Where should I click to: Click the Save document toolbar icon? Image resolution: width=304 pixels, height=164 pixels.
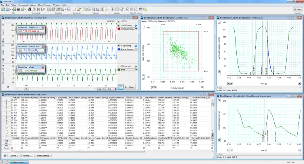click(x=14, y=9)
